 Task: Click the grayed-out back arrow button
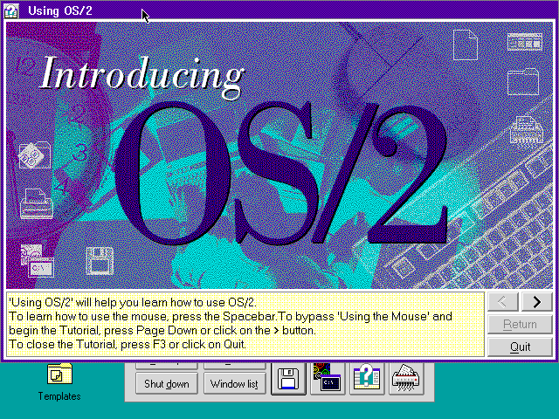[503, 302]
